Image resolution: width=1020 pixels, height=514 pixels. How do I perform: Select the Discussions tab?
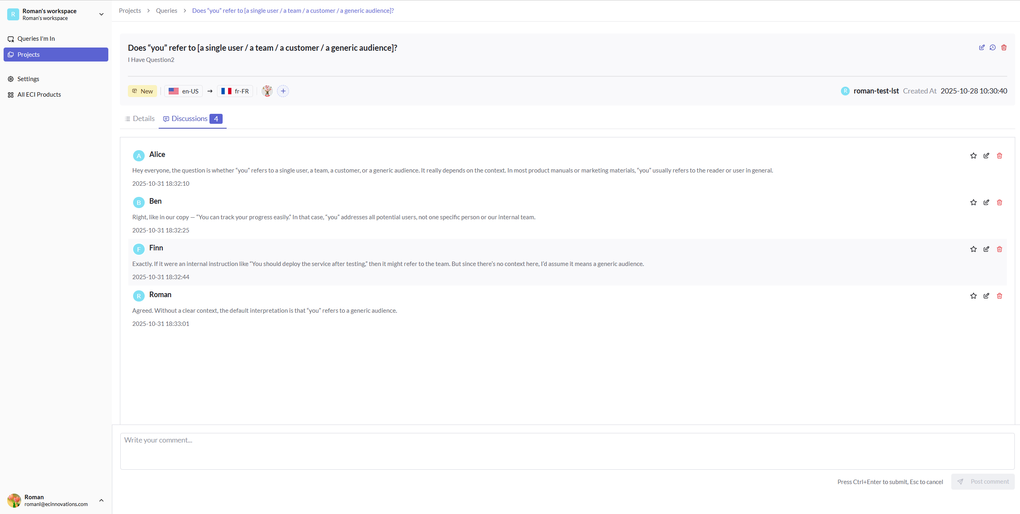tap(189, 118)
